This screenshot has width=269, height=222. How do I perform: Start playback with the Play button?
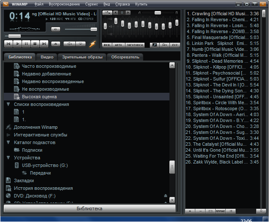[x=17, y=44]
